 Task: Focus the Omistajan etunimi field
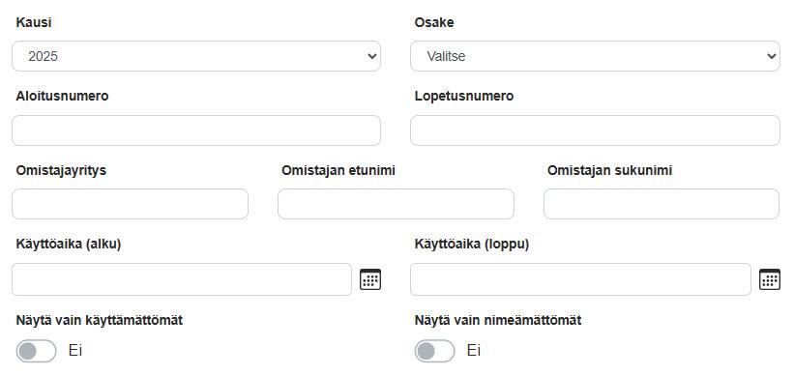point(396,204)
